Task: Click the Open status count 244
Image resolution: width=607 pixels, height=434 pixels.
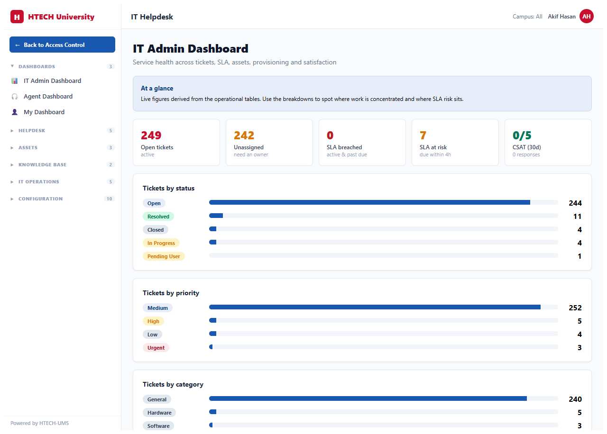Action: 575,203
